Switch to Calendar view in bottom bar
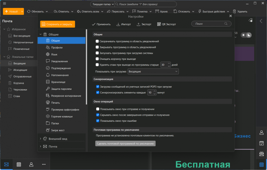Screen dimensions: 267x170 click(x=19, y=164)
